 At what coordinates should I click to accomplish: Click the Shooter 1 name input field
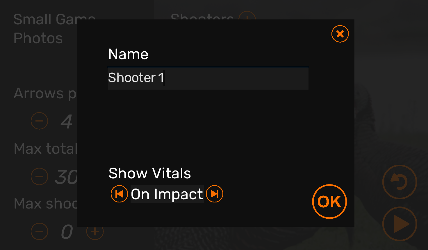208,78
